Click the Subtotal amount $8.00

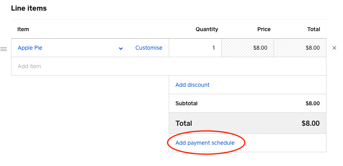pos(313,104)
